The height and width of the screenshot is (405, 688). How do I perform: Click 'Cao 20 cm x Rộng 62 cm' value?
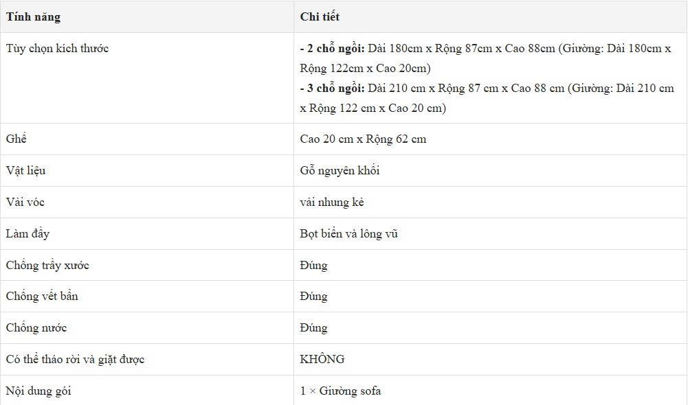(363, 139)
